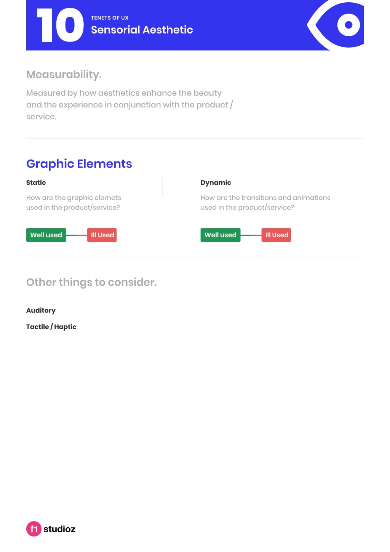Click Other things to consider heading
The height and width of the screenshot is (552, 390).
(91, 282)
